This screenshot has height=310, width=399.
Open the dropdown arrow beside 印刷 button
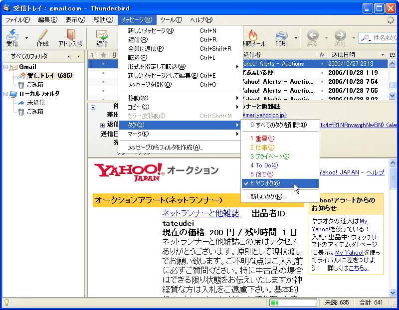click(296, 38)
